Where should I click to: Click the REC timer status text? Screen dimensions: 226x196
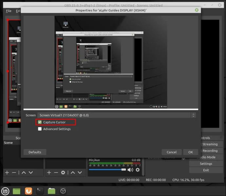[156, 180]
